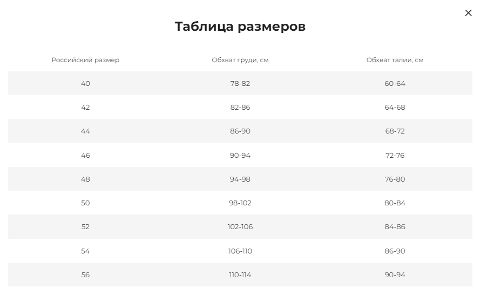Select Russian size 52 cell
Viewport: 481px width, 294px height.
point(85,227)
